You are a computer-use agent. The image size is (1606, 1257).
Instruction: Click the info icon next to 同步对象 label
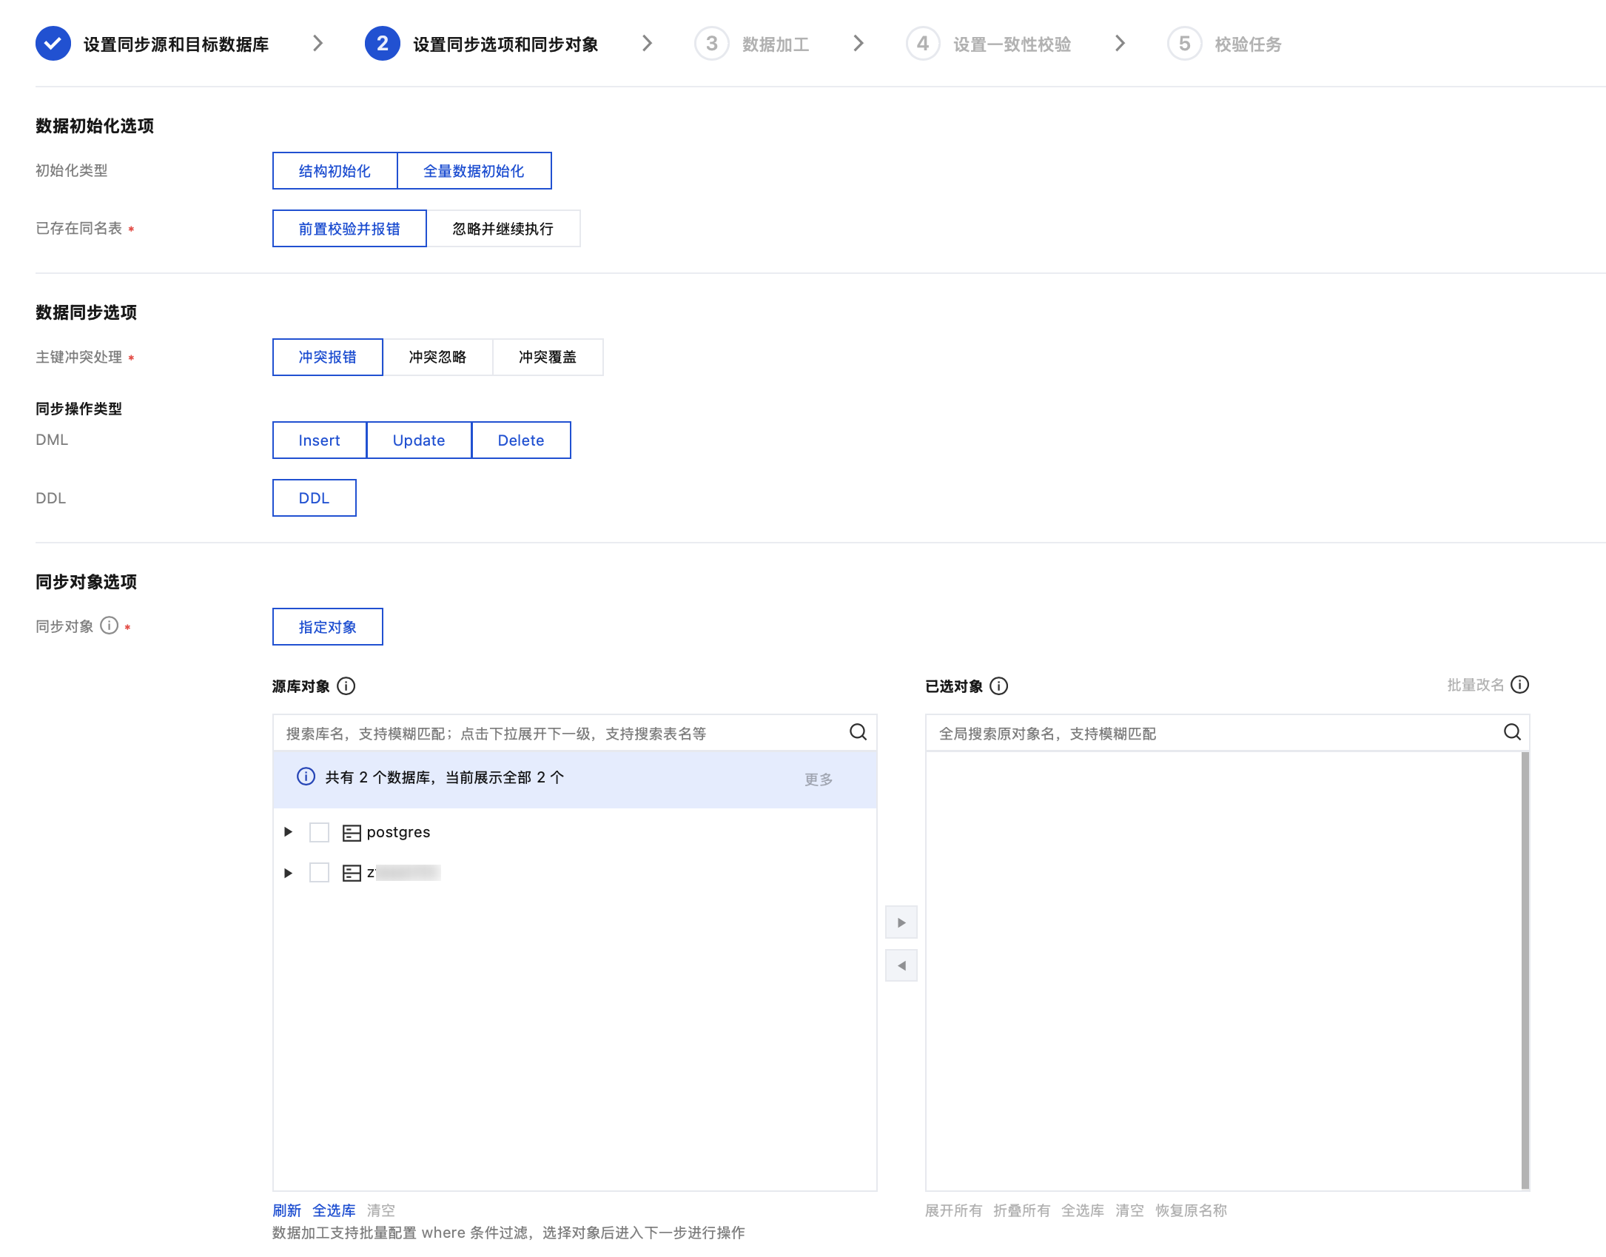point(109,626)
